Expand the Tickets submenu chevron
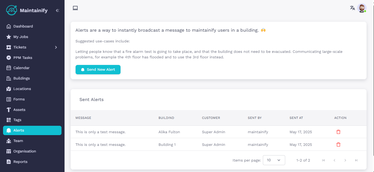The image size is (374, 172). click(x=56, y=47)
